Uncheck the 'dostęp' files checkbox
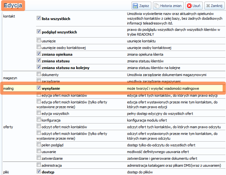 point(39,172)
